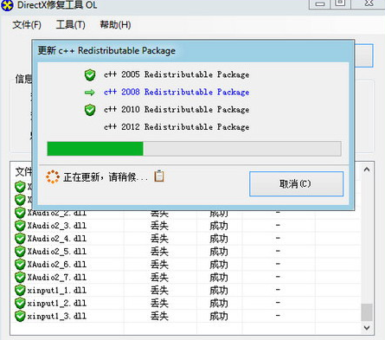
Task: Click the spinning update status icon
Action: coord(53,176)
